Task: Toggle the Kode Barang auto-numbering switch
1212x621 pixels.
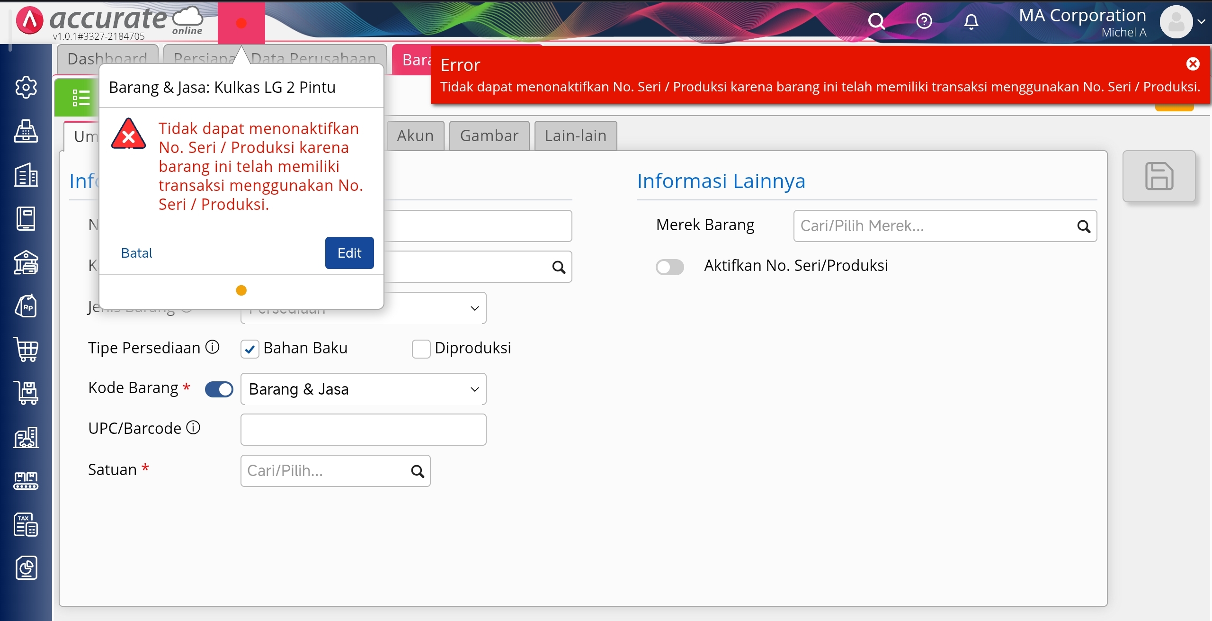Action: click(219, 389)
